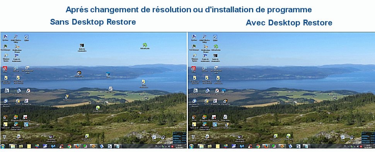Open HP Scan icon on left desktop
The image size is (375, 152).
tap(16, 69)
